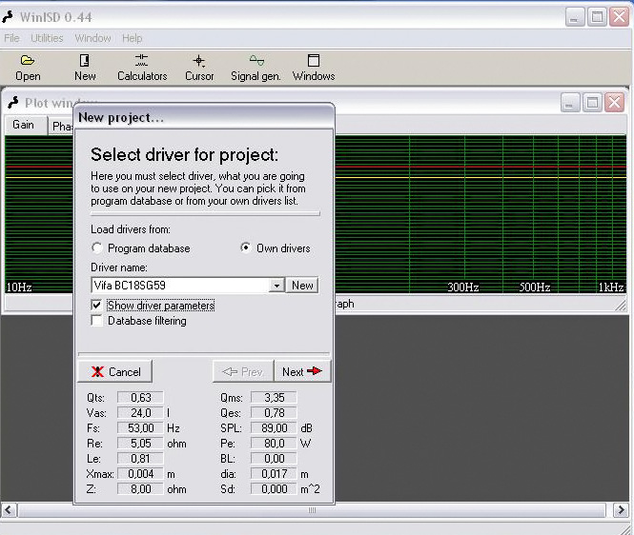Select the Program database radio button

[97, 248]
